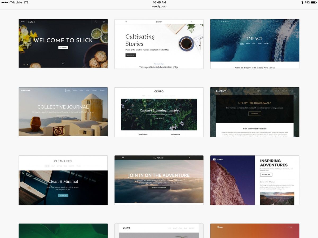Click the email icon on the Impact template
The height and width of the screenshot is (238, 318).
pos(228,21)
